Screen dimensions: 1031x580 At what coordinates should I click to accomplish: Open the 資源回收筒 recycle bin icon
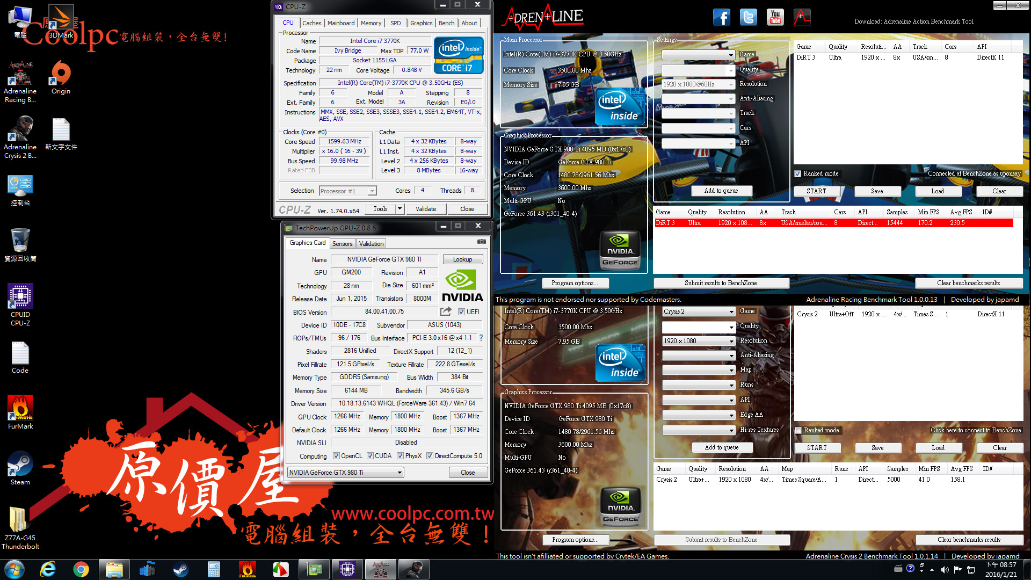20,246
